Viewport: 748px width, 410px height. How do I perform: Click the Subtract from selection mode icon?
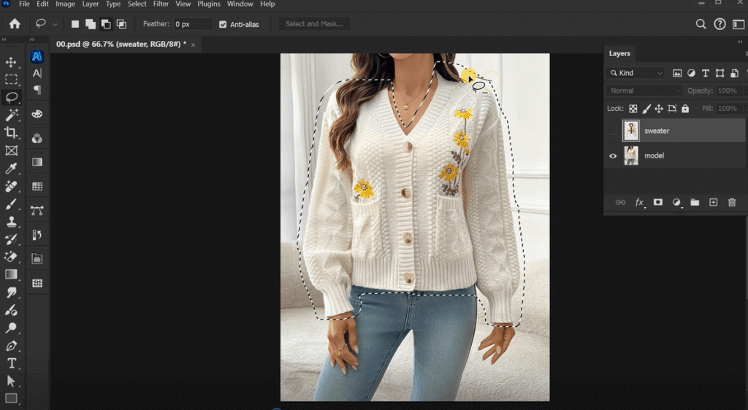pos(106,24)
